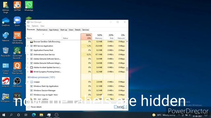Screen dimensions: 211x118
Task: Open File Explorer from the taskbar
Action: point(41,115)
